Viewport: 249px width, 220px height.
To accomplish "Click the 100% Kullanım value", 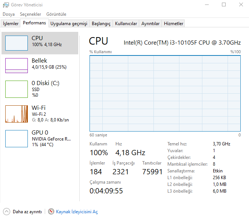I will (x=99, y=153).
